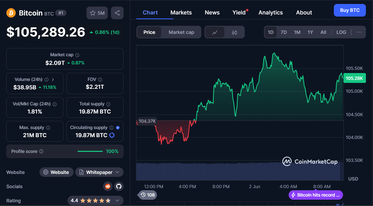Toggle LOG scale on chart
Screen dimensions: 373x206
click(341, 32)
